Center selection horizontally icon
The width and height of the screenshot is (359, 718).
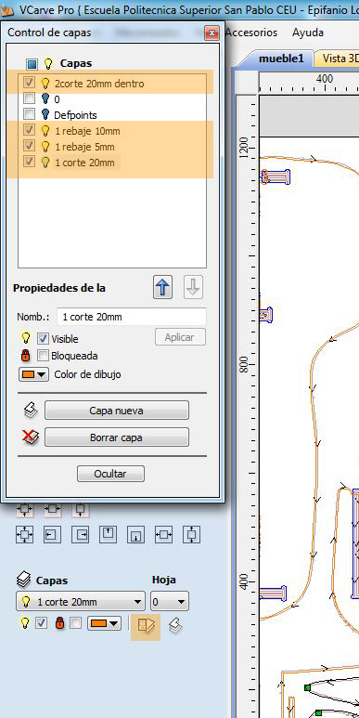tap(164, 534)
